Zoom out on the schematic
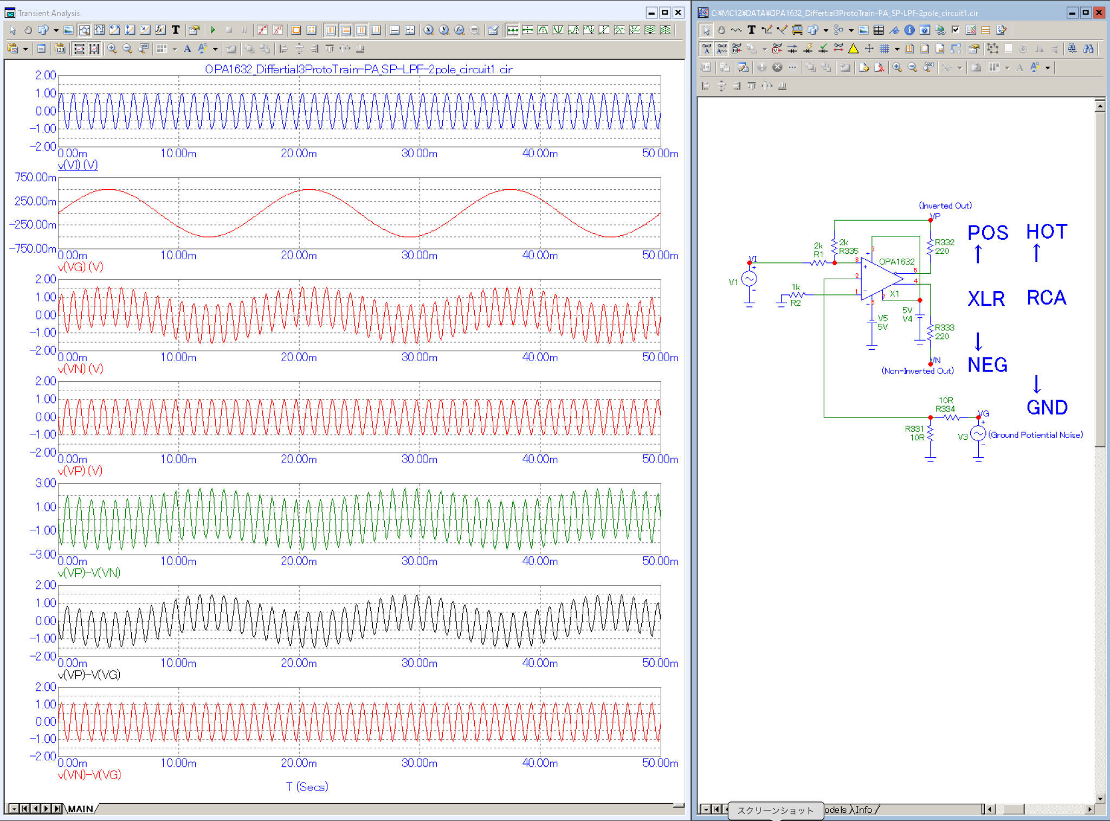Image resolution: width=1110 pixels, height=821 pixels. 912,67
